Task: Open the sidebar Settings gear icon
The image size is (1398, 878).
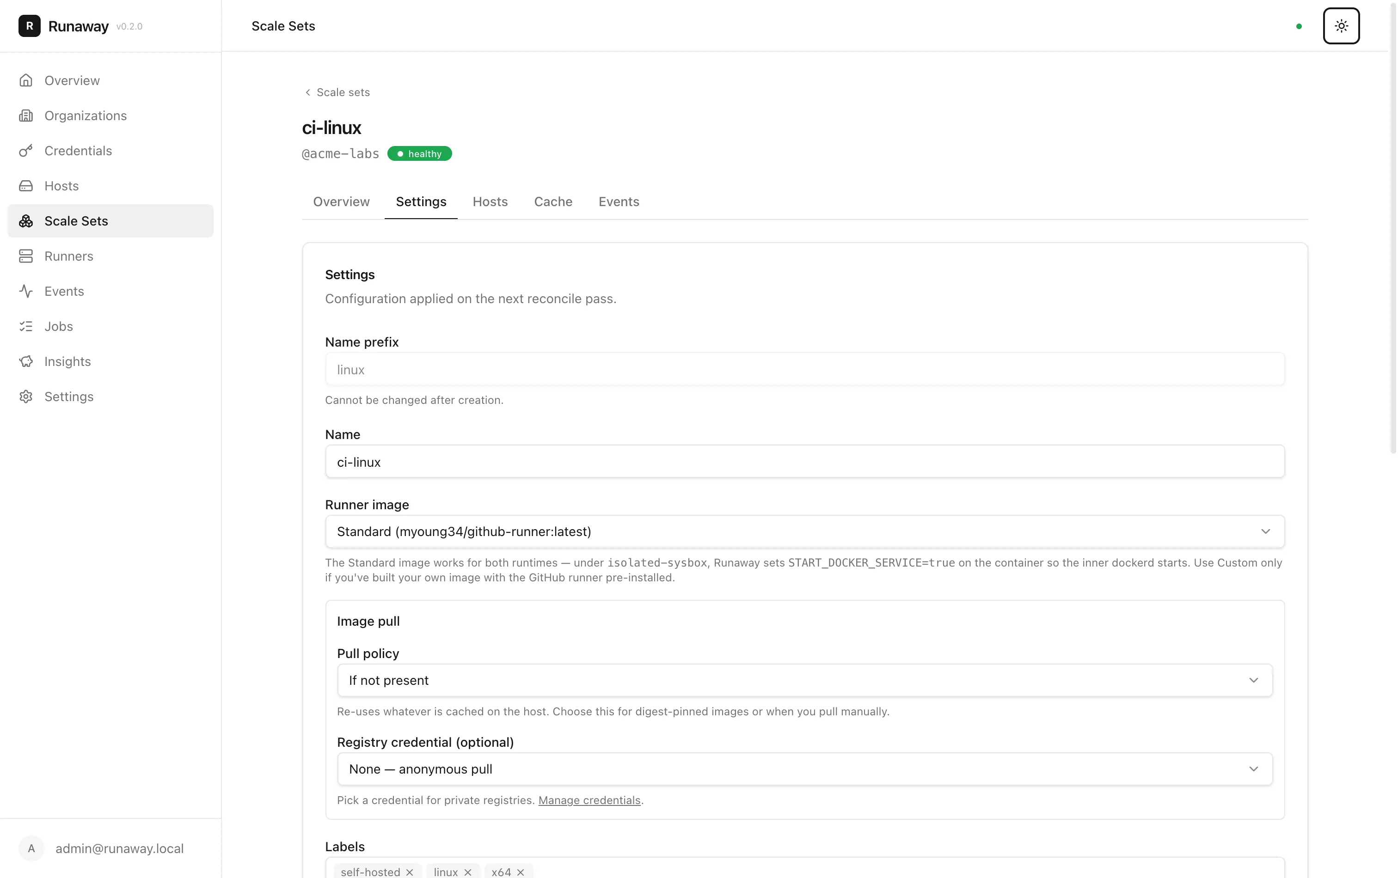Action: (25, 396)
